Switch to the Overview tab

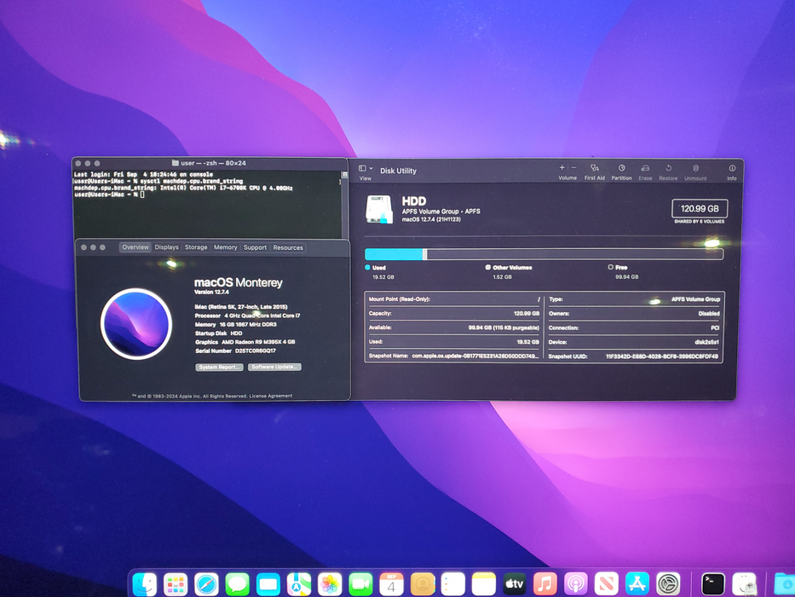pyautogui.click(x=135, y=247)
